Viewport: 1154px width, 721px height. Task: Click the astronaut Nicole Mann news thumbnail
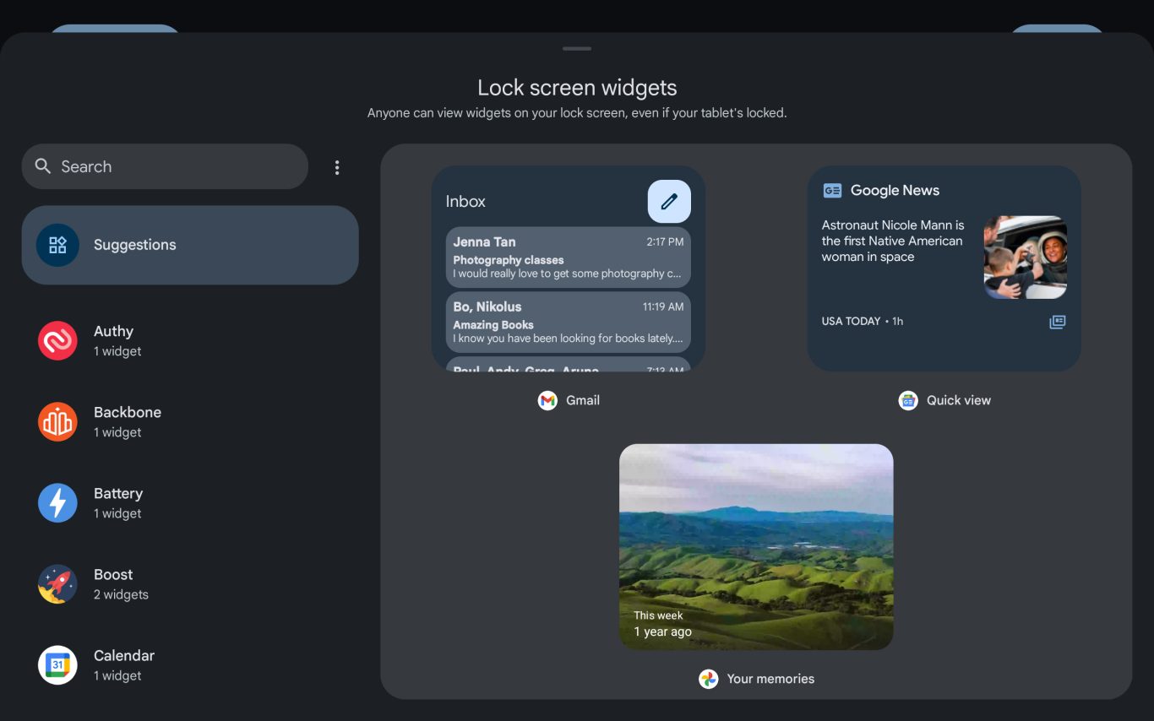pos(1025,257)
